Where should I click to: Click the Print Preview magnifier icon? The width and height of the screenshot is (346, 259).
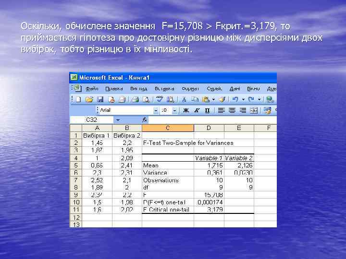146,100
